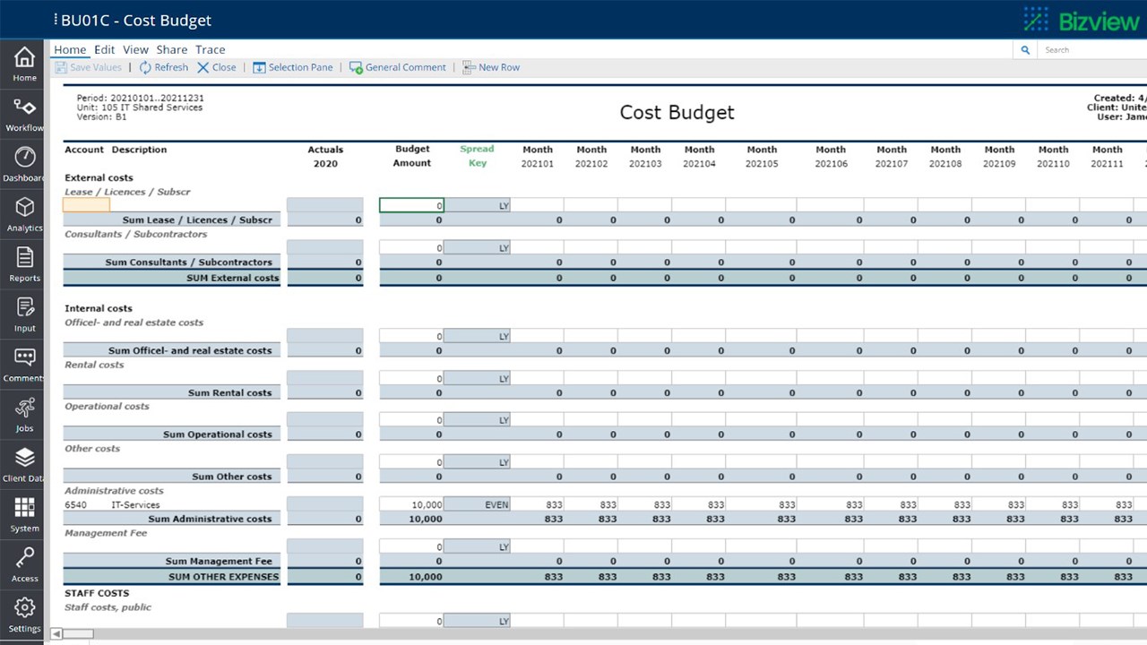The height and width of the screenshot is (645, 1147).
Task: Select the Rental costs budget amount cell
Action: [412, 378]
